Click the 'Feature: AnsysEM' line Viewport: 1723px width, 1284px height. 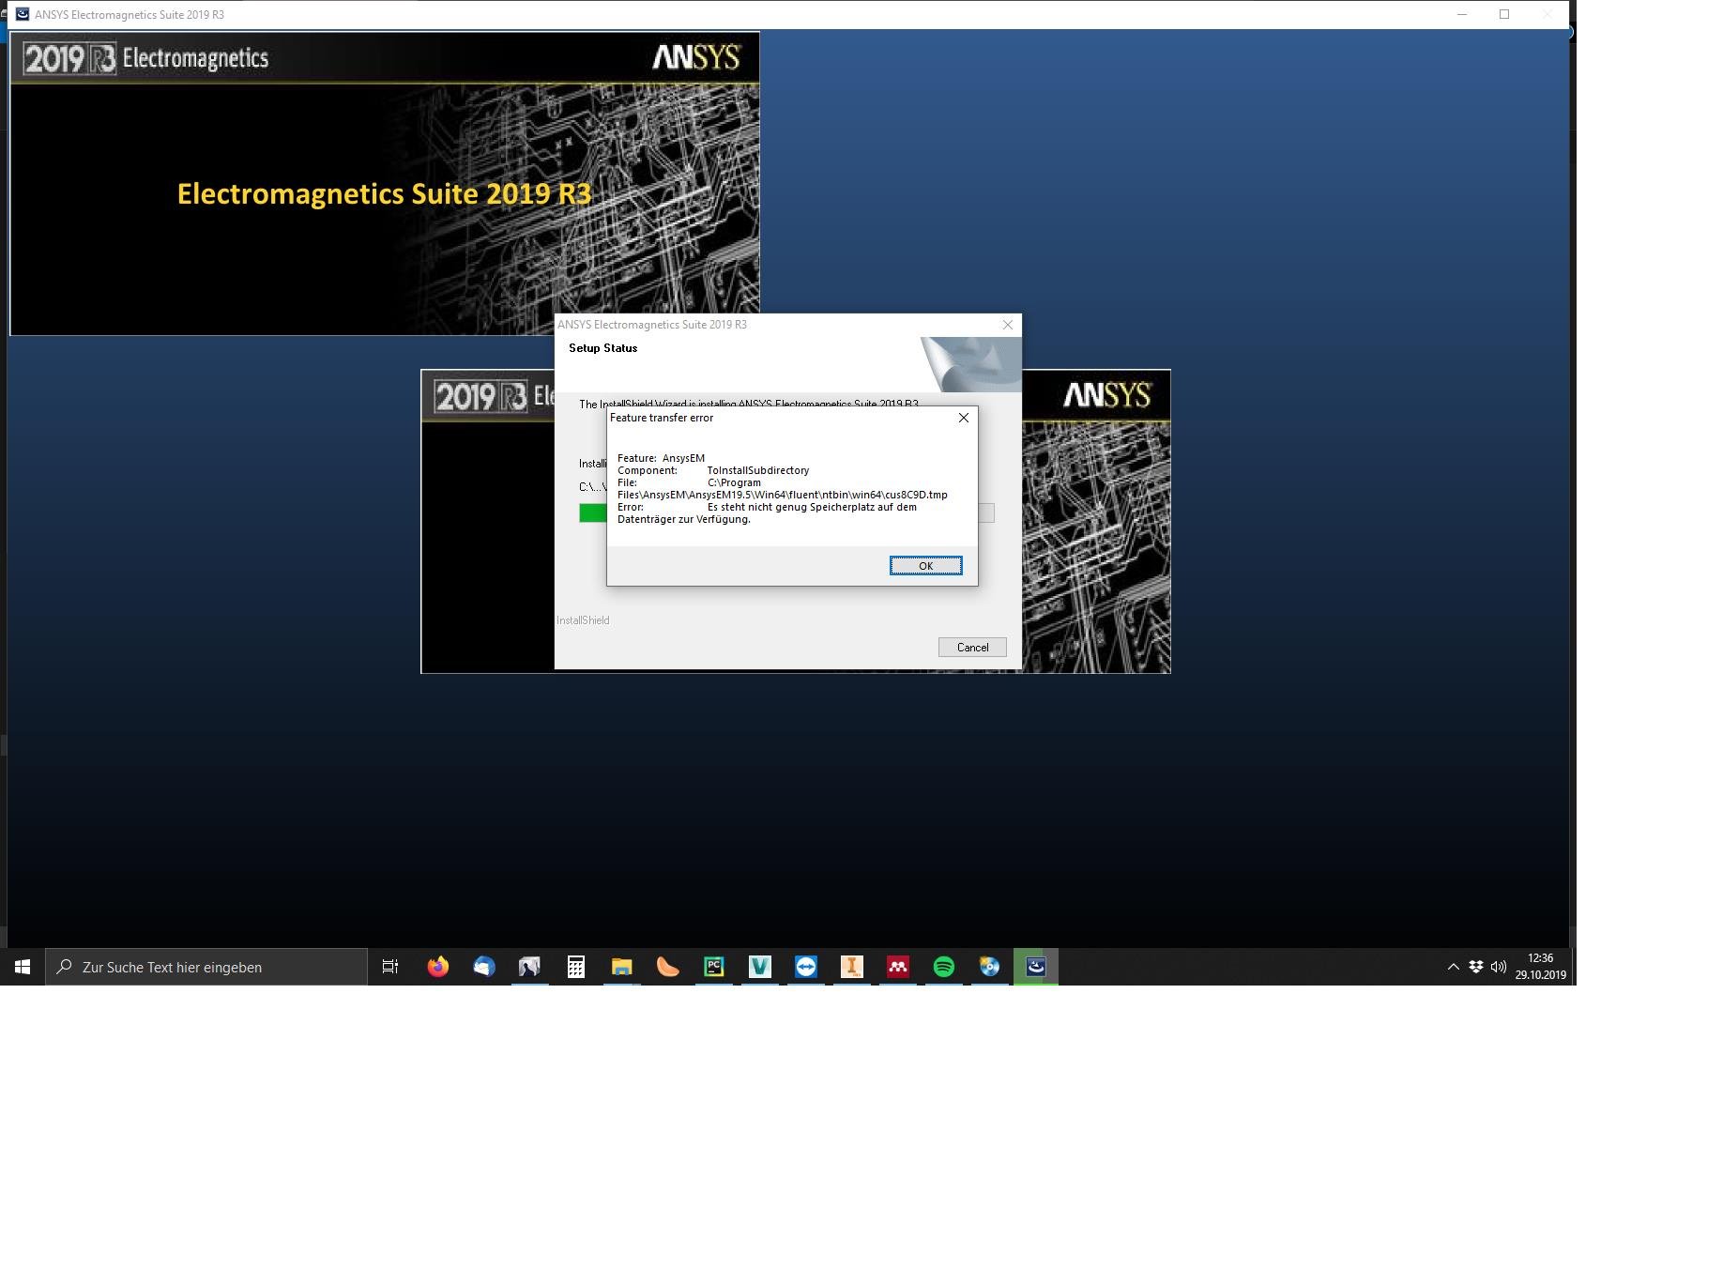(661, 458)
